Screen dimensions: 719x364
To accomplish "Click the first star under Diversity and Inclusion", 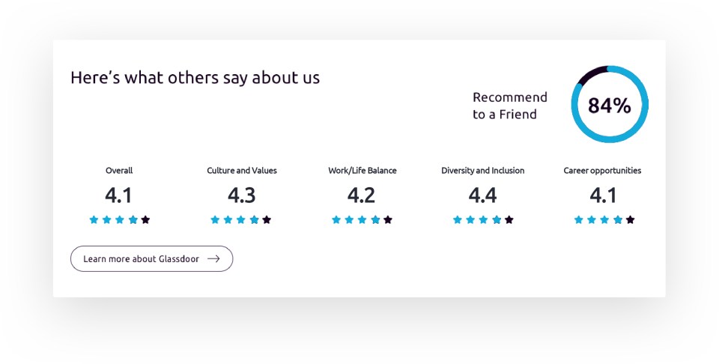I will tap(458, 219).
